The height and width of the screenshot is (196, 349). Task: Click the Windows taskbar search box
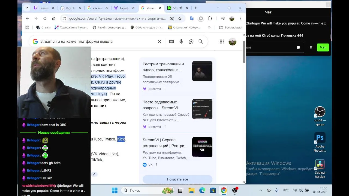click(148, 191)
